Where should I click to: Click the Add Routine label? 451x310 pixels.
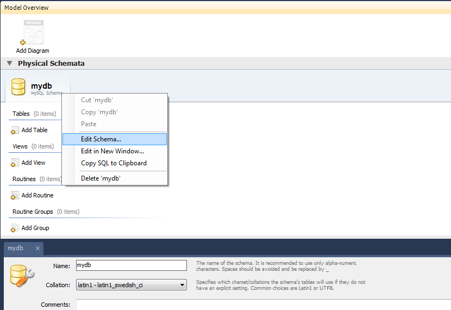[x=37, y=195]
